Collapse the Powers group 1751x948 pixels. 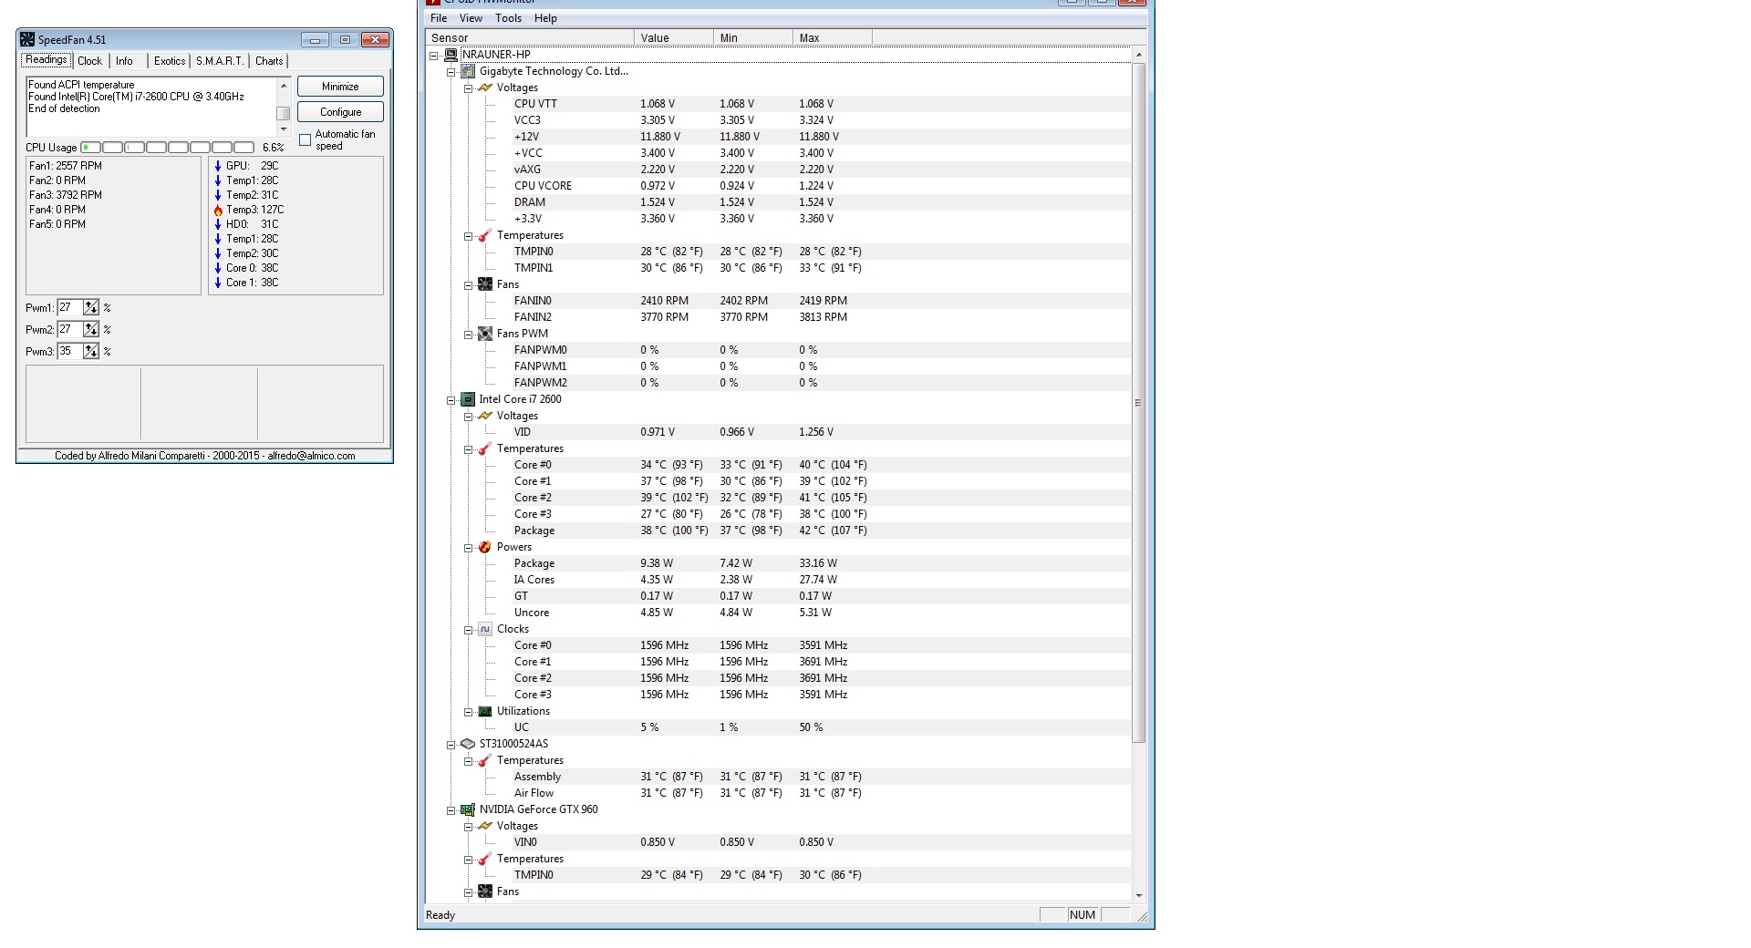pos(468,548)
